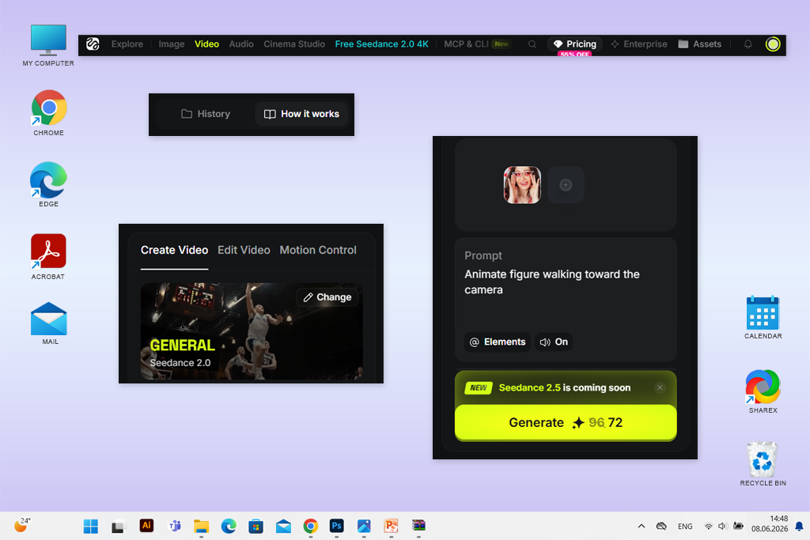Launch Adobe Illustrator from taskbar
The image size is (810, 540).
(x=146, y=526)
